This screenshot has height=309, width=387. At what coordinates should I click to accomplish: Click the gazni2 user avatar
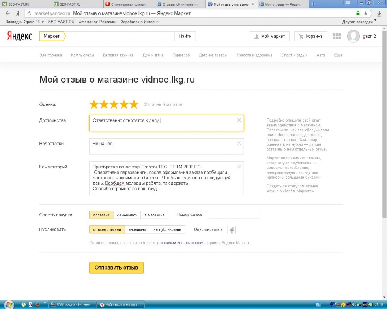pos(353,36)
